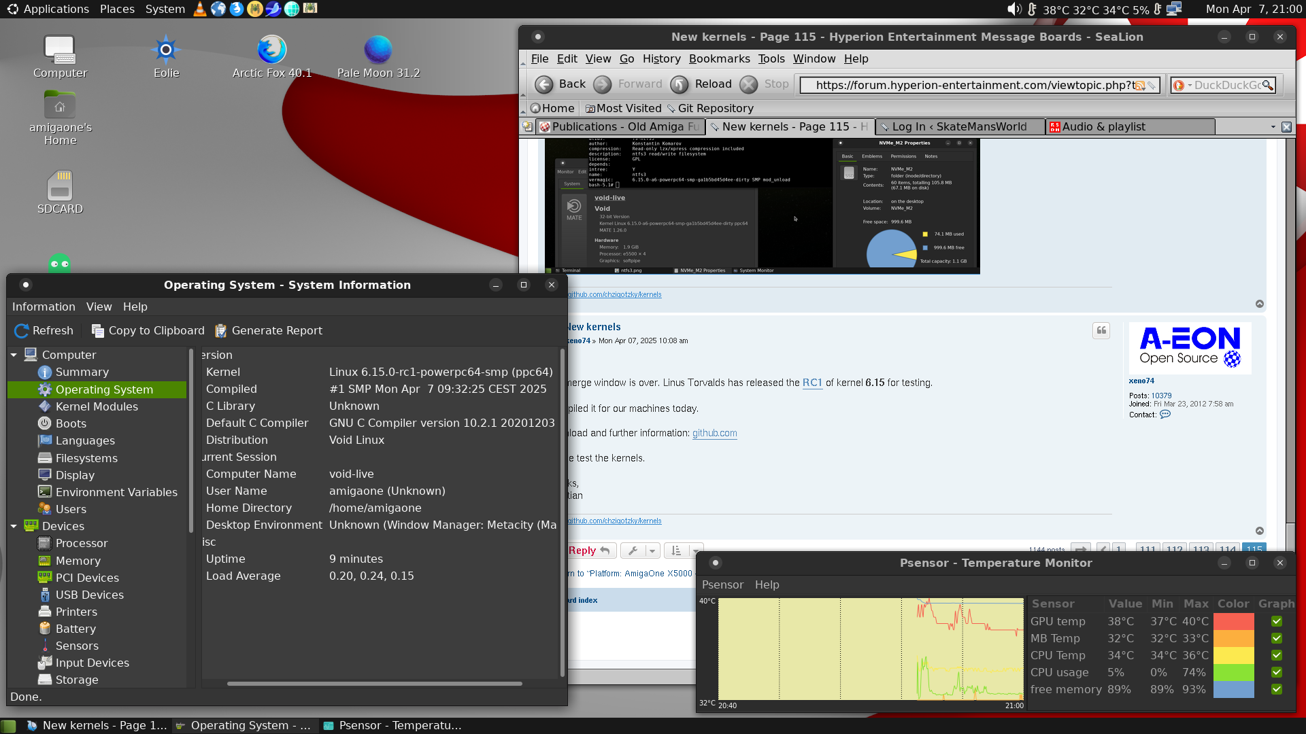Click the quote post icon for xeno74
This screenshot has height=734, width=1306.
coord(1101,330)
